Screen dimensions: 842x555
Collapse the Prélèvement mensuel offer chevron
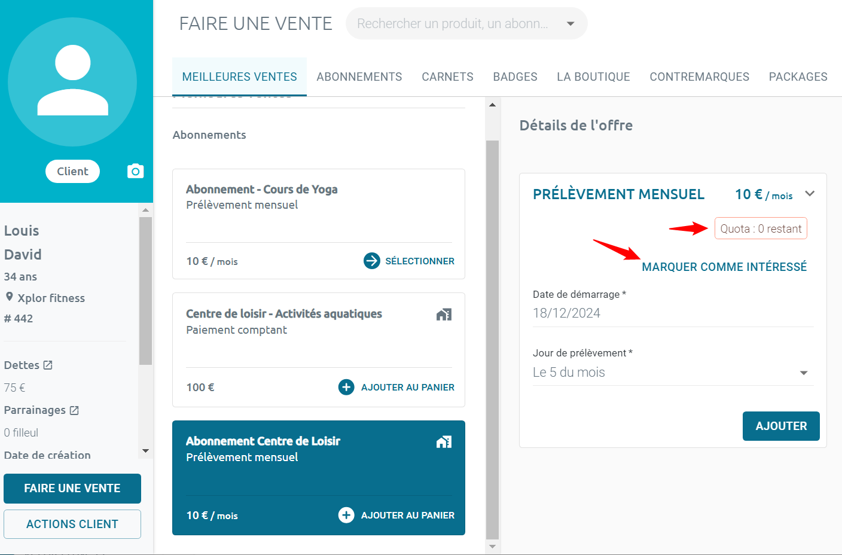tap(810, 194)
